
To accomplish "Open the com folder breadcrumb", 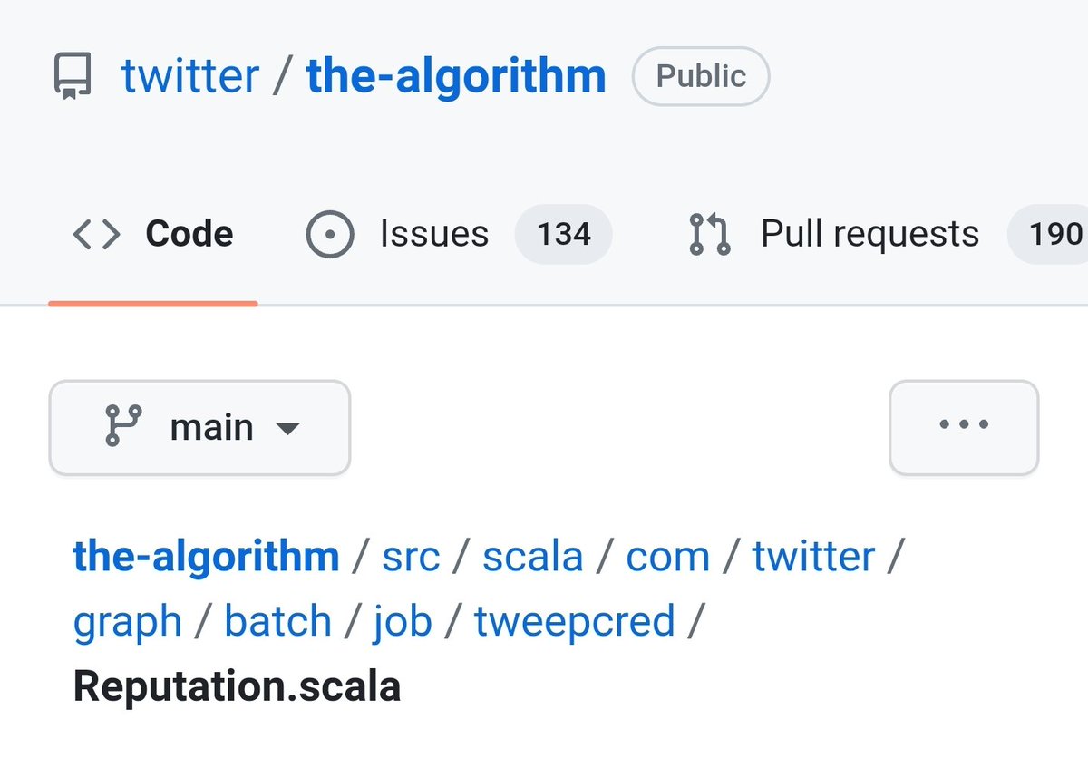I will (x=667, y=556).
